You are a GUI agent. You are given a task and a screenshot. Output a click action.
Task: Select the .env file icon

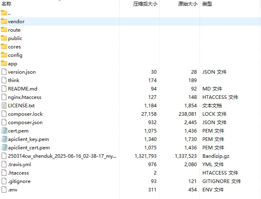coord(4,190)
